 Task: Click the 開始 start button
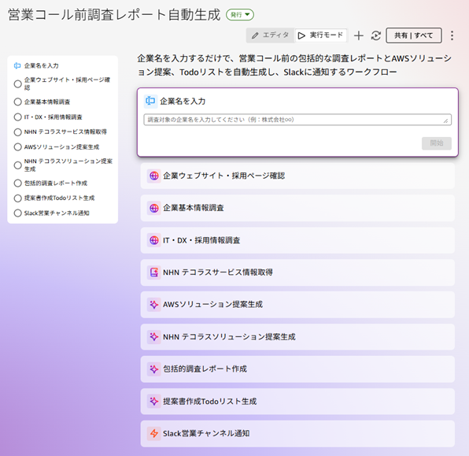point(437,143)
